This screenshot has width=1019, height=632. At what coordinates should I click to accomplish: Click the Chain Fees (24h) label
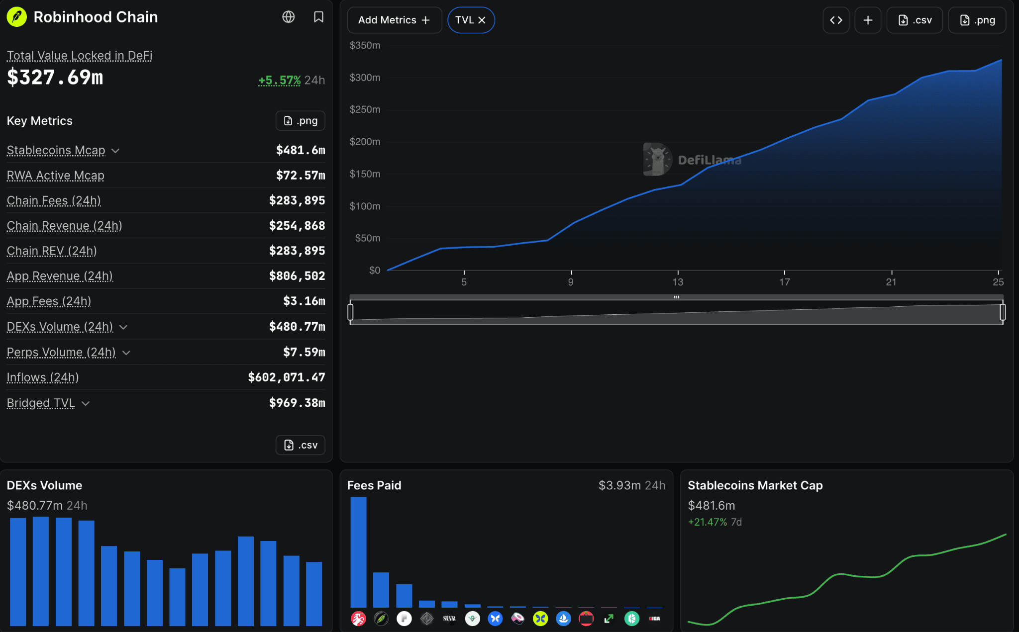54,200
